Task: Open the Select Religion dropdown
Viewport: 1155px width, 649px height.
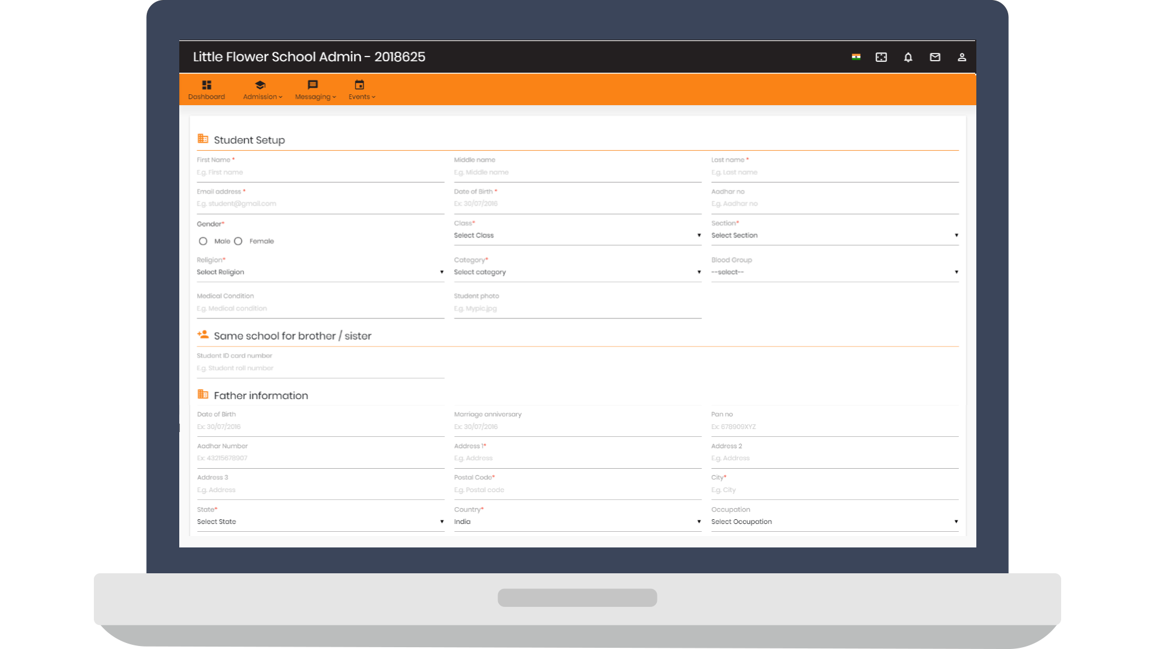Action: tap(320, 272)
